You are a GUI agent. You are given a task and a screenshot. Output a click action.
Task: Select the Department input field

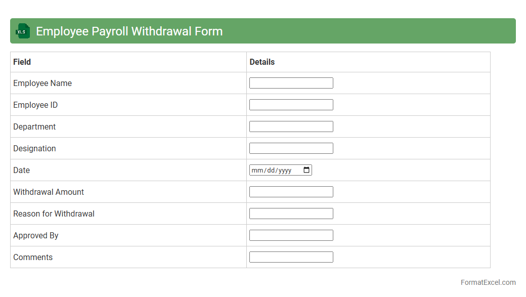point(291,126)
